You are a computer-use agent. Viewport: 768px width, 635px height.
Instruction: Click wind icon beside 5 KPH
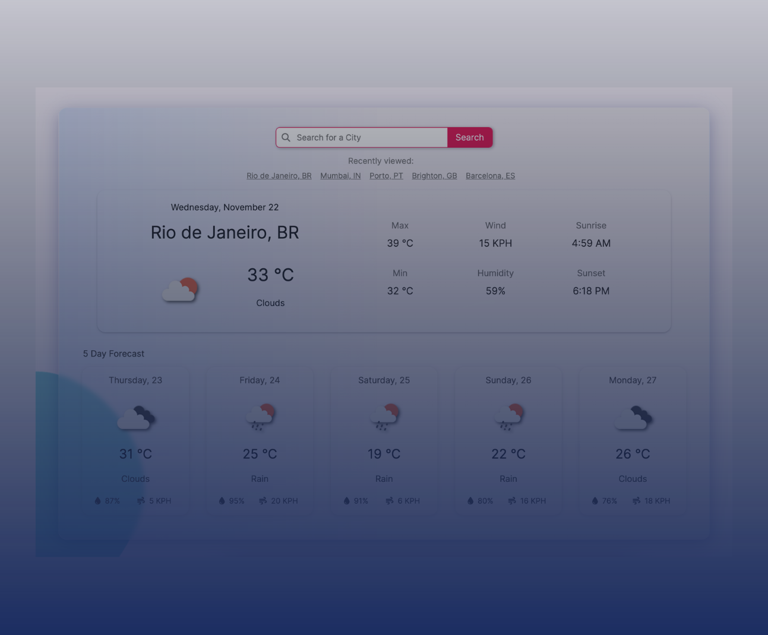pyautogui.click(x=141, y=501)
